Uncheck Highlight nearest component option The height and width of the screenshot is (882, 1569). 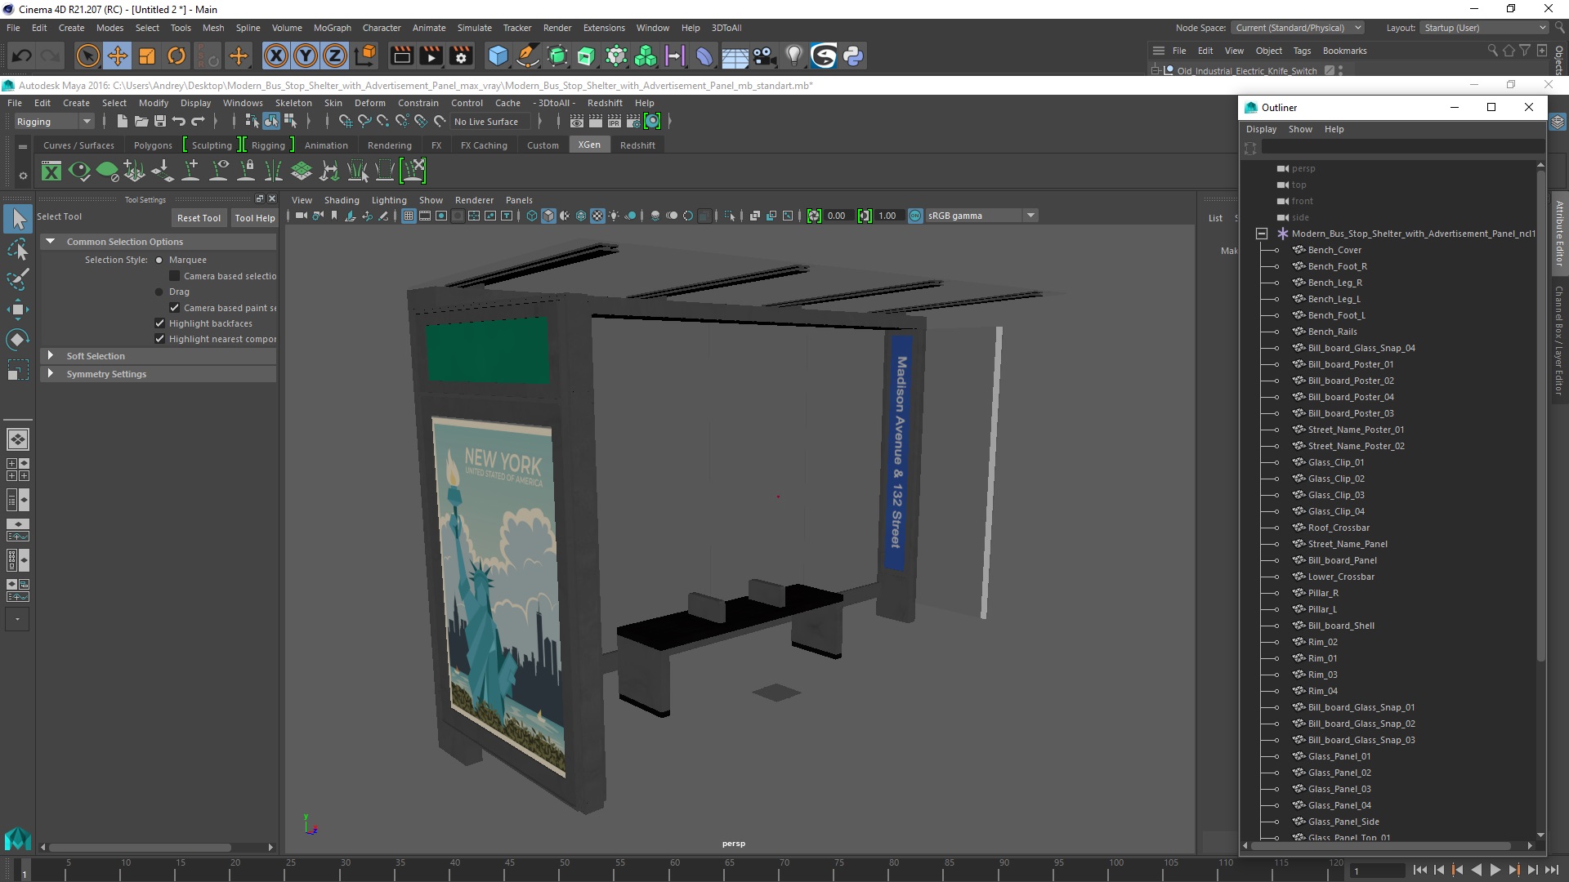[159, 339]
